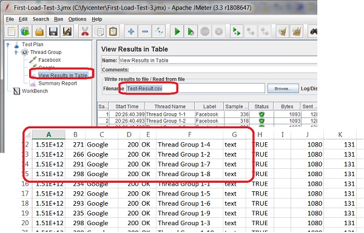Click the Filename field Test-Result.csv
Viewport: 364px width, 233px height.
point(195,88)
